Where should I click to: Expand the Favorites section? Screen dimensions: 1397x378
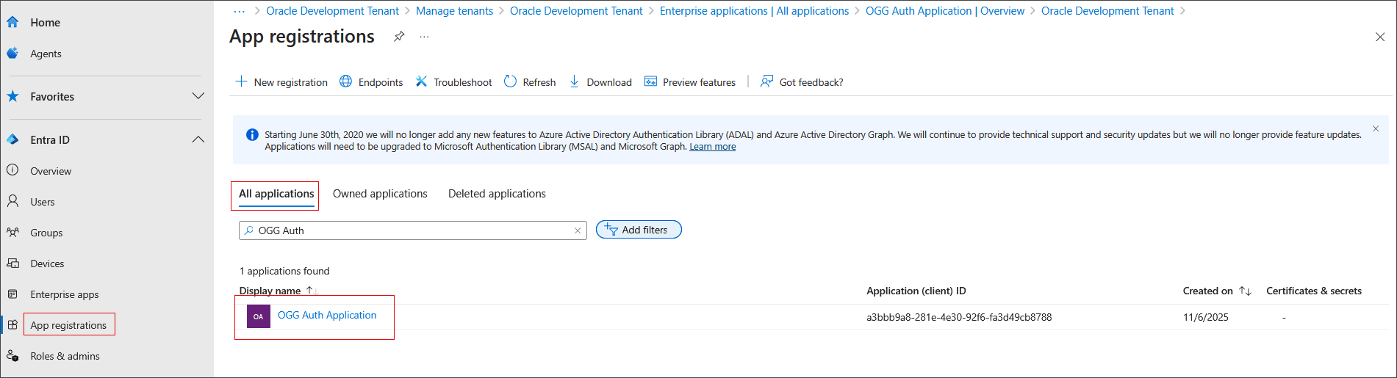(198, 96)
